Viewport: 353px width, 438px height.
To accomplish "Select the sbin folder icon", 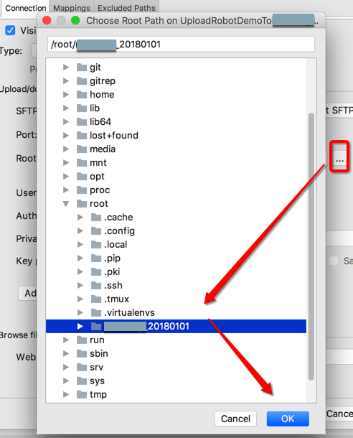I will tap(82, 353).
